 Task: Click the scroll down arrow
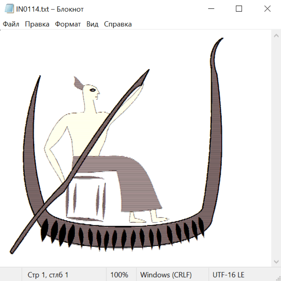click(x=276, y=261)
